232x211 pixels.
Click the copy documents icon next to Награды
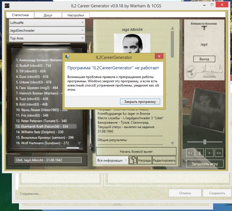point(133,160)
